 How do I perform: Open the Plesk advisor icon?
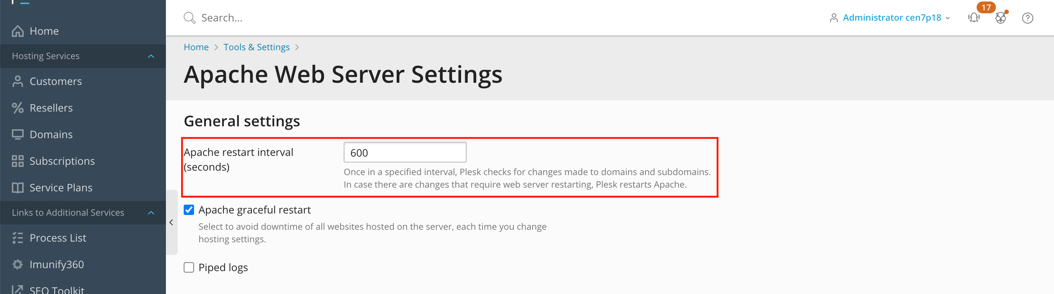(1000, 18)
